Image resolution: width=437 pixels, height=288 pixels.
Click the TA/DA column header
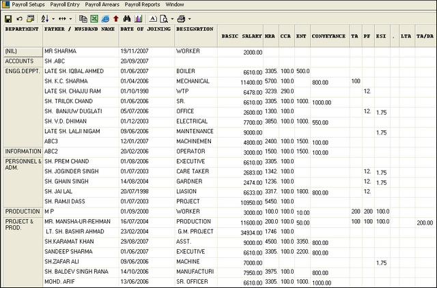(425, 36)
